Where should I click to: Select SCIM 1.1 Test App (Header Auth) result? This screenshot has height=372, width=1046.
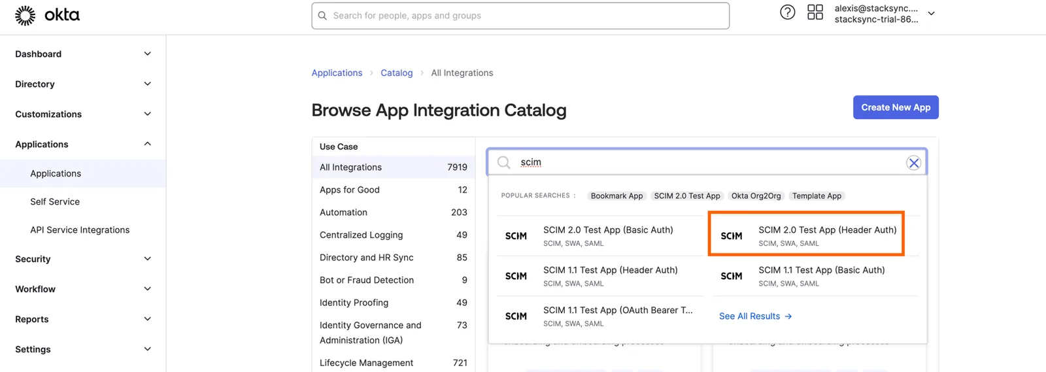[x=600, y=277]
